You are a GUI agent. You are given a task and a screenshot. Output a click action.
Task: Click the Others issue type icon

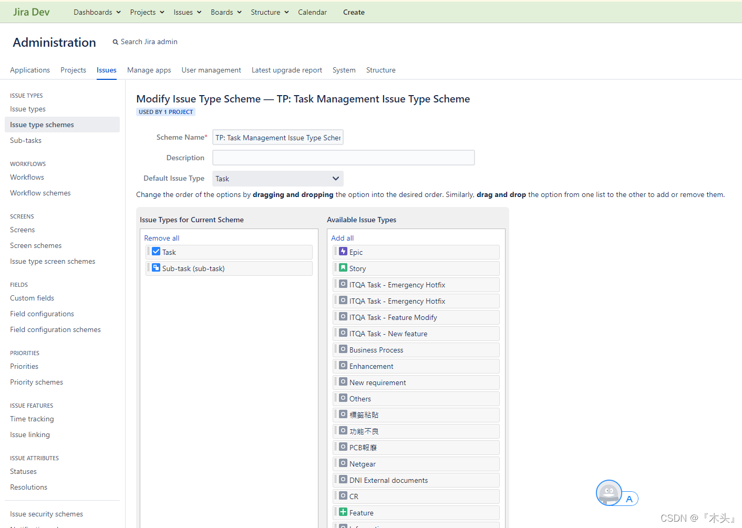point(343,398)
